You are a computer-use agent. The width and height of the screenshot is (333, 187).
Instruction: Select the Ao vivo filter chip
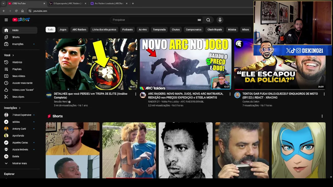(x=143, y=30)
